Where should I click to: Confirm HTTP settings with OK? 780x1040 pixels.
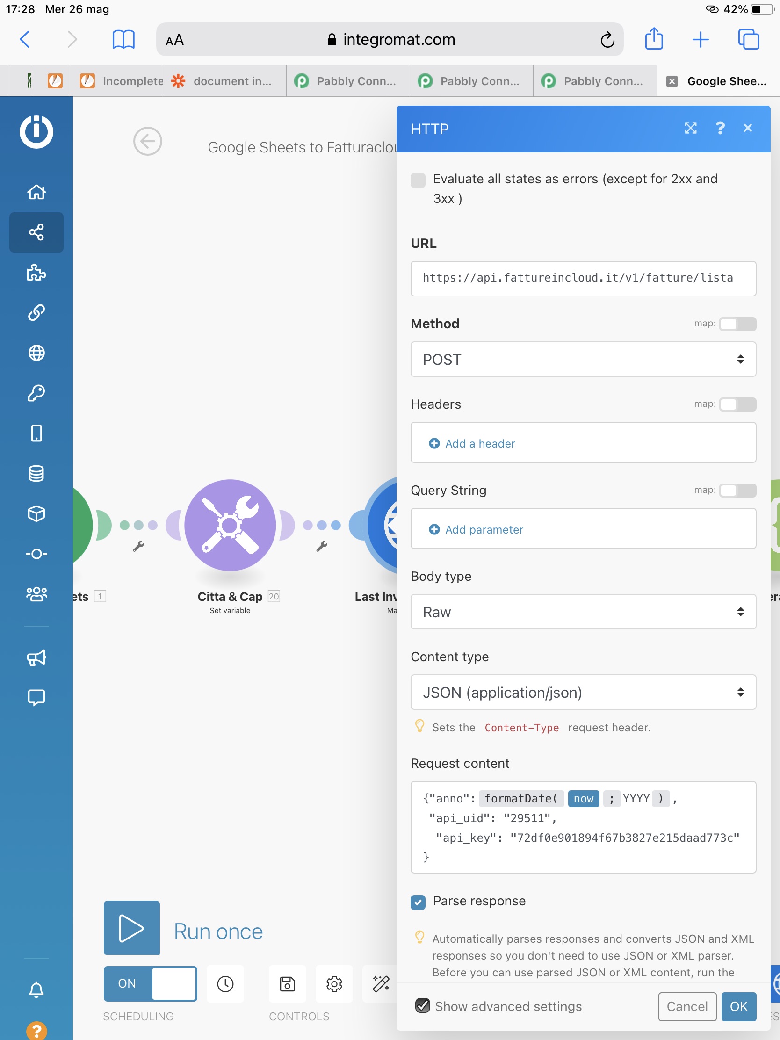point(739,1006)
